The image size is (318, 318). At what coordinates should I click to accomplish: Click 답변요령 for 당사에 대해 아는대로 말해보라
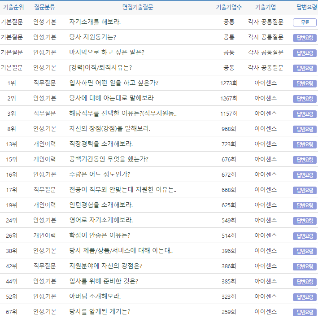pos(305,98)
